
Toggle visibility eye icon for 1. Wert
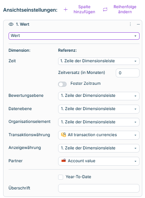(11, 24)
